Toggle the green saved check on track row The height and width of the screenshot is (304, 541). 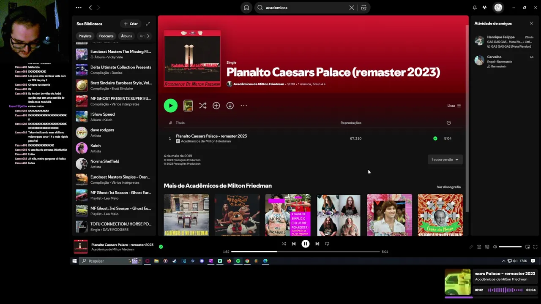pos(435,138)
